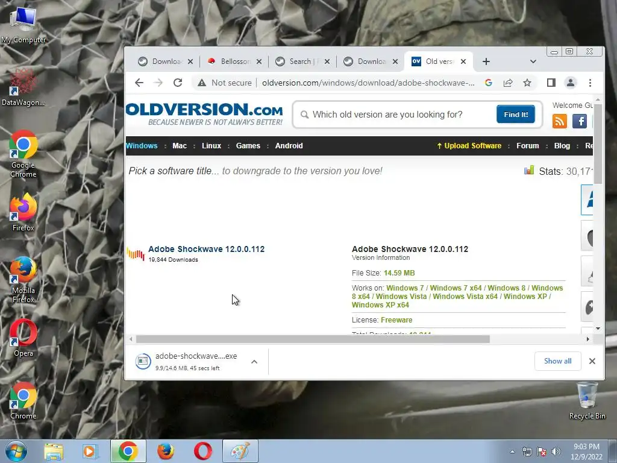Click the vertical page scrollbar thumb

pyautogui.click(x=598, y=143)
